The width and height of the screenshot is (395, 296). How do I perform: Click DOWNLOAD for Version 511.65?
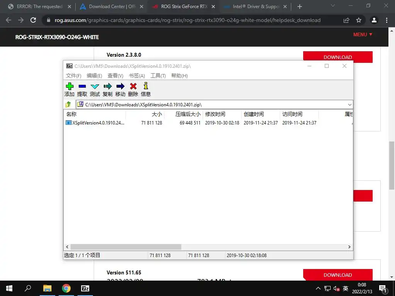pos(338,275)
